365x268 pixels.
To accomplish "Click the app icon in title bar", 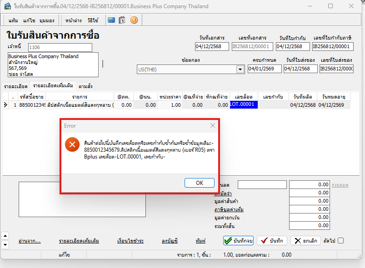I will 8,6.
